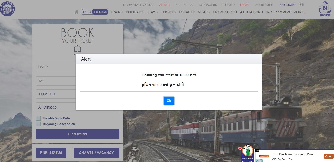Go to the home page icon

point(76,12)
